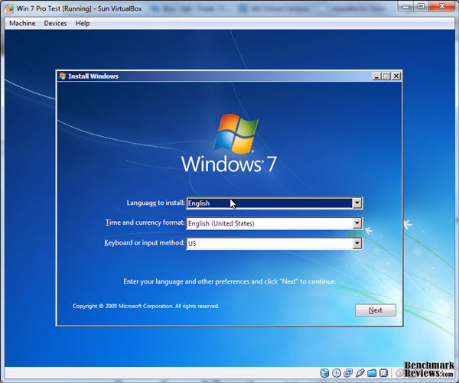Click the virtualization status icon in status bar
Screen dimensions: 459x383
383,373
